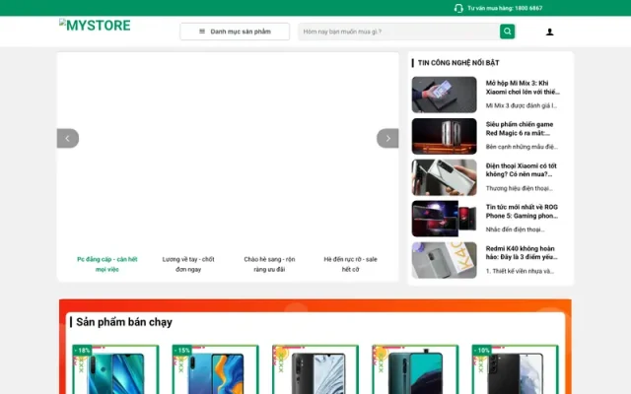Click the Redmi K40 news thumbnail
This screenshot has width=631, height=394.
point(444,260)
